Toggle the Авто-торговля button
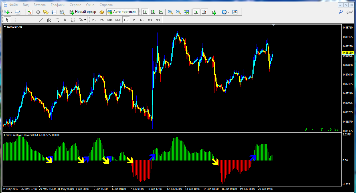Viewport: 356px width, 193px height. click(122, 12)
